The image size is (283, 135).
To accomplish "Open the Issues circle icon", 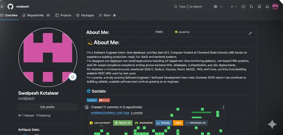I will [243, 7].
